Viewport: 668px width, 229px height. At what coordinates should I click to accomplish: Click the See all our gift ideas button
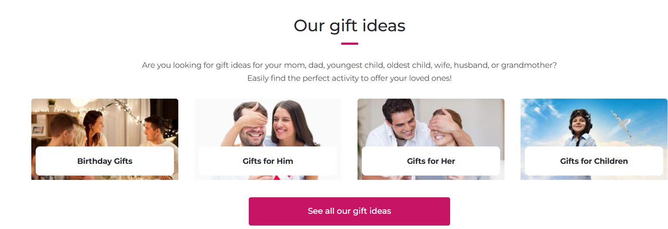[x=349, y=211]
